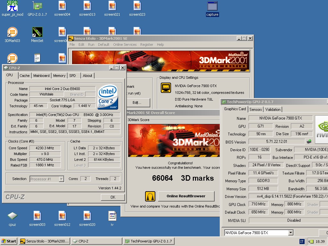This screenshot has width=328, height=246.
Task: Click the GPU-Z BIOS save chip icon
Action: coord(309,142)
